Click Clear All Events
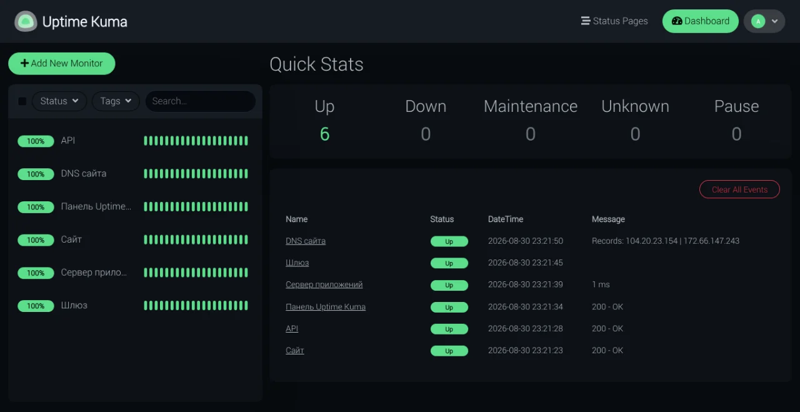This screenshot has height=412, width=800. click(x=739, y=189)
